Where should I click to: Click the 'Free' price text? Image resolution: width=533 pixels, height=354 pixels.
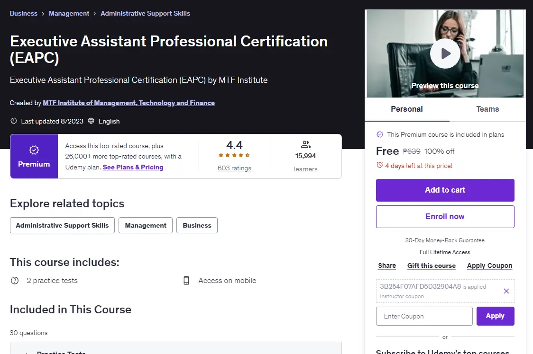click(x=387, y=151)
